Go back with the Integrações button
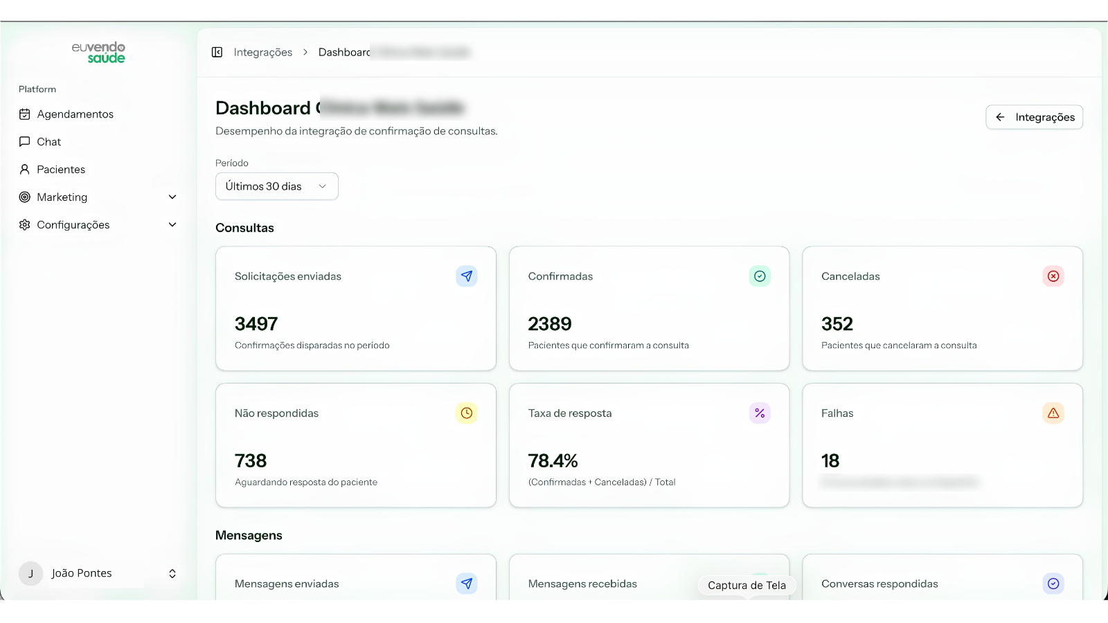The height and width of the screenshot is (623, 1108). (1035, 117)
